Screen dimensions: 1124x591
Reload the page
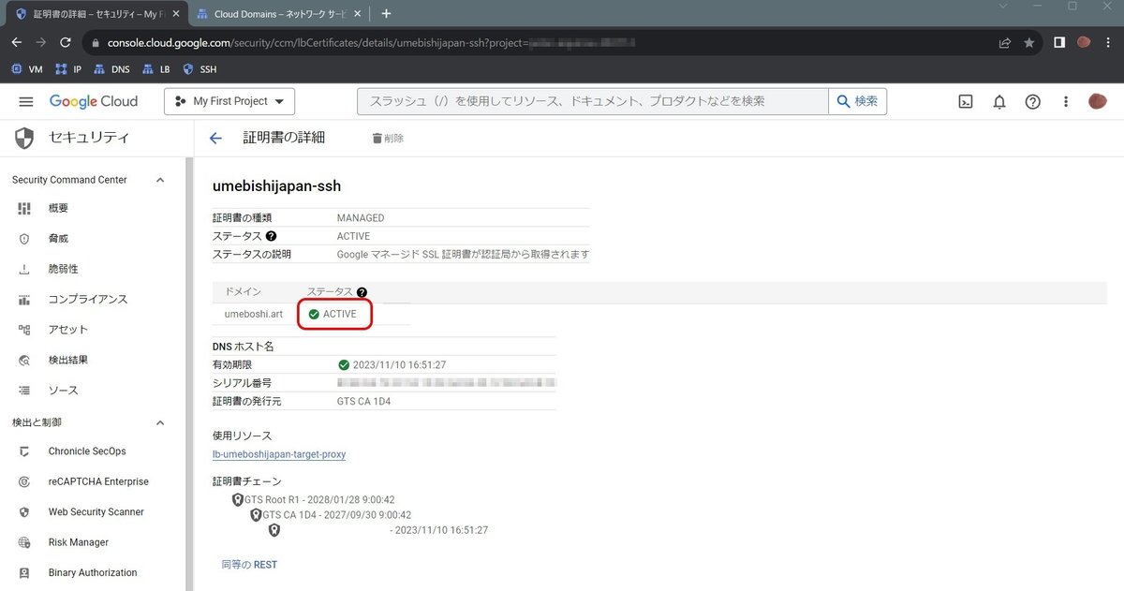(x=66, y=42)
